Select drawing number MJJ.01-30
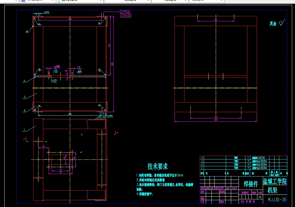 click(x=277, y=200)
